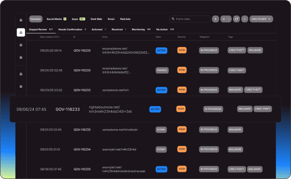Open the ORG PICKER dropdown
Image resolution: width=291 pixels, height=179 pixels.
pos(261,19)
